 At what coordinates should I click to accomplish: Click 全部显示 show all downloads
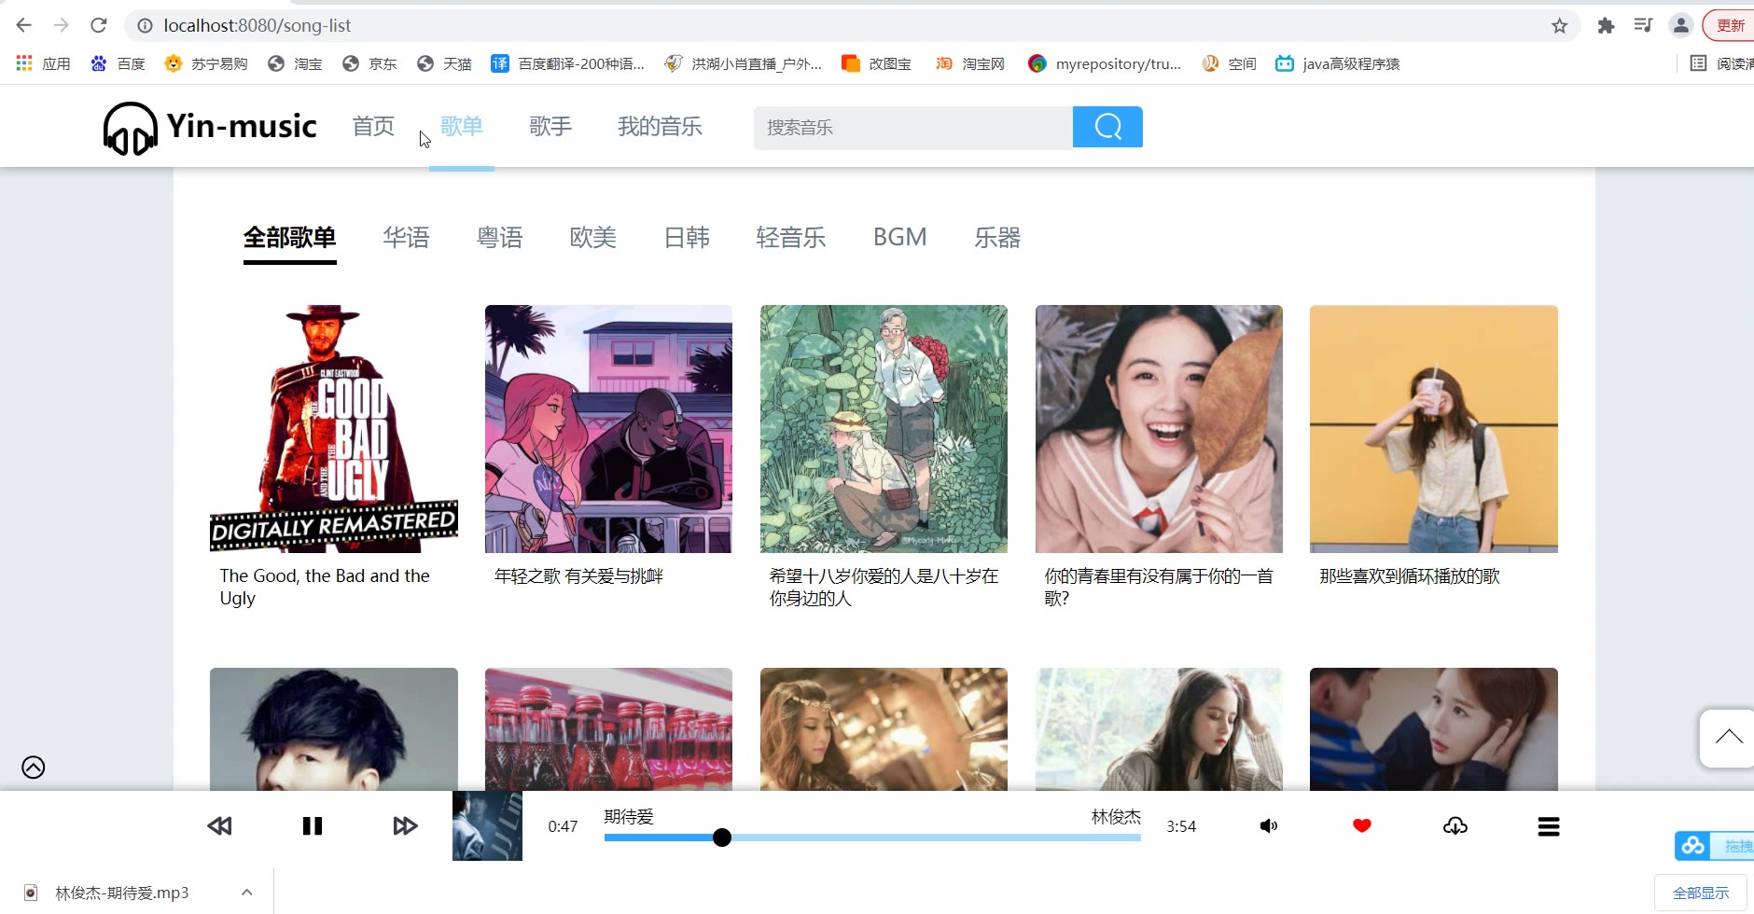click(1701, 893)
